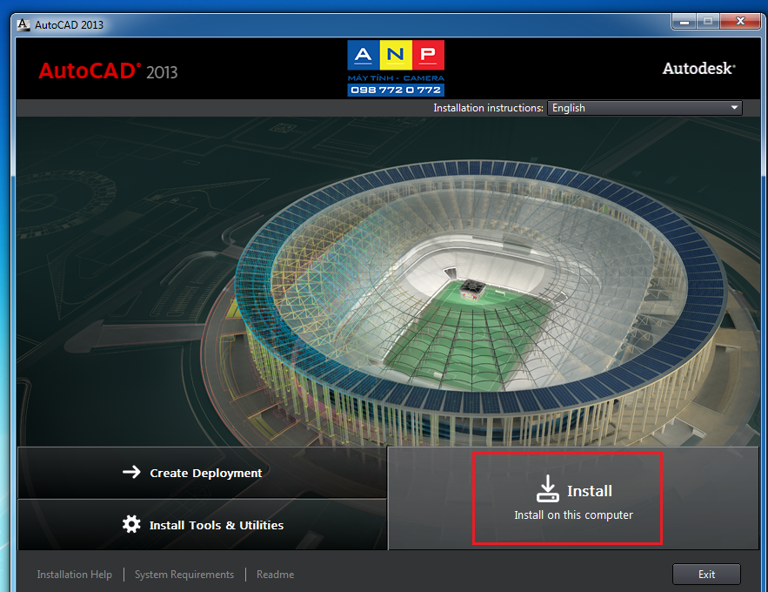Click the gear icon for Tools & Utilities

131,524
